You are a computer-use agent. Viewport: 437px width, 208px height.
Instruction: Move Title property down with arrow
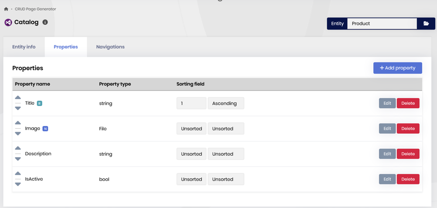(x=18, y=108)
